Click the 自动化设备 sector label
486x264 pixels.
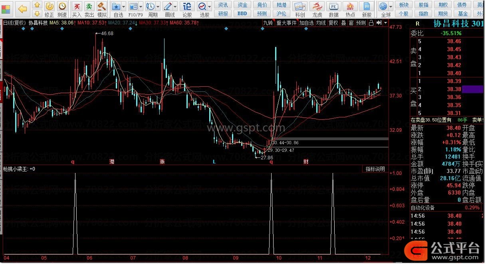(x=423, y=208)
